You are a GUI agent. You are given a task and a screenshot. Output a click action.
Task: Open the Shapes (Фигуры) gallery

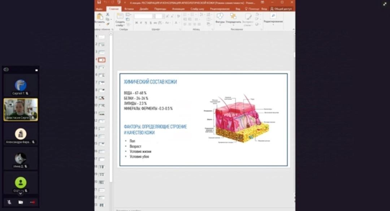(220, 17)
